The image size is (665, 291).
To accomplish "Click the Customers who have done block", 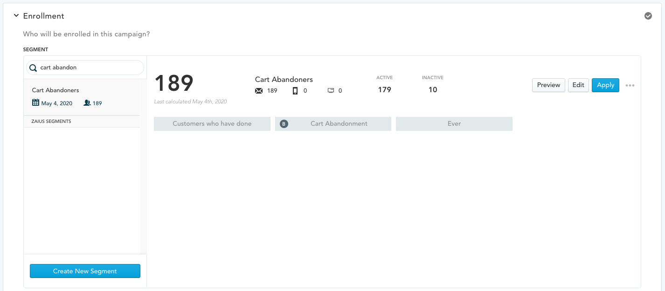I will (212, 124).
